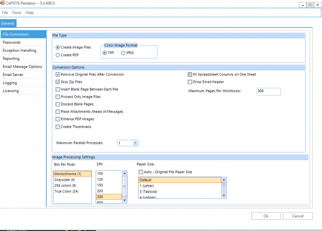Select File Conversion in the sidebar
Image resolution: width=322 pixels, height=231 pixels.
(x=23, y=34)
